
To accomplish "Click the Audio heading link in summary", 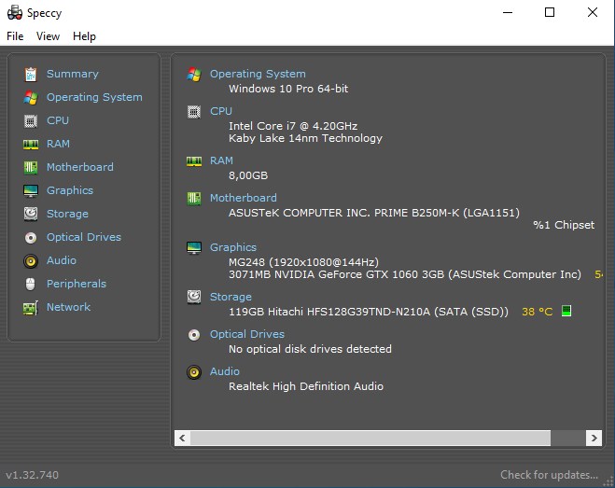I will [224, 371].
